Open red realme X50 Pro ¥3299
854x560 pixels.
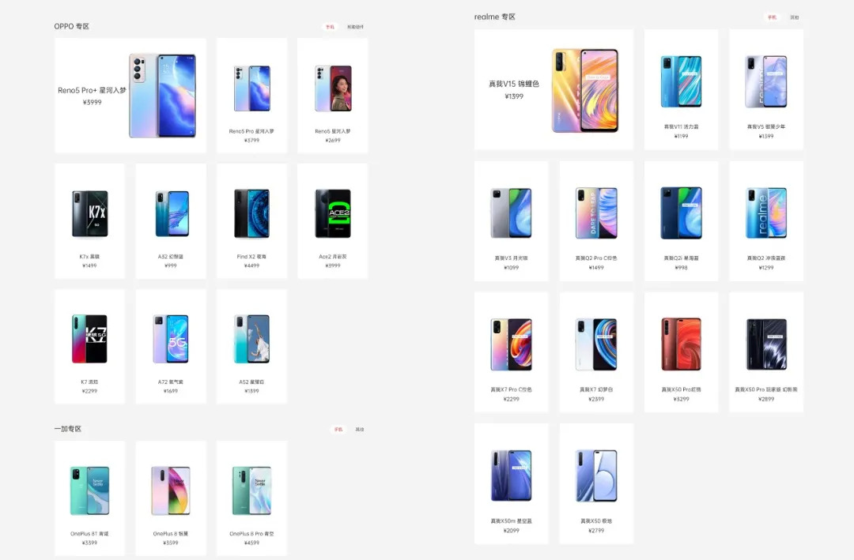coord(681,352)
